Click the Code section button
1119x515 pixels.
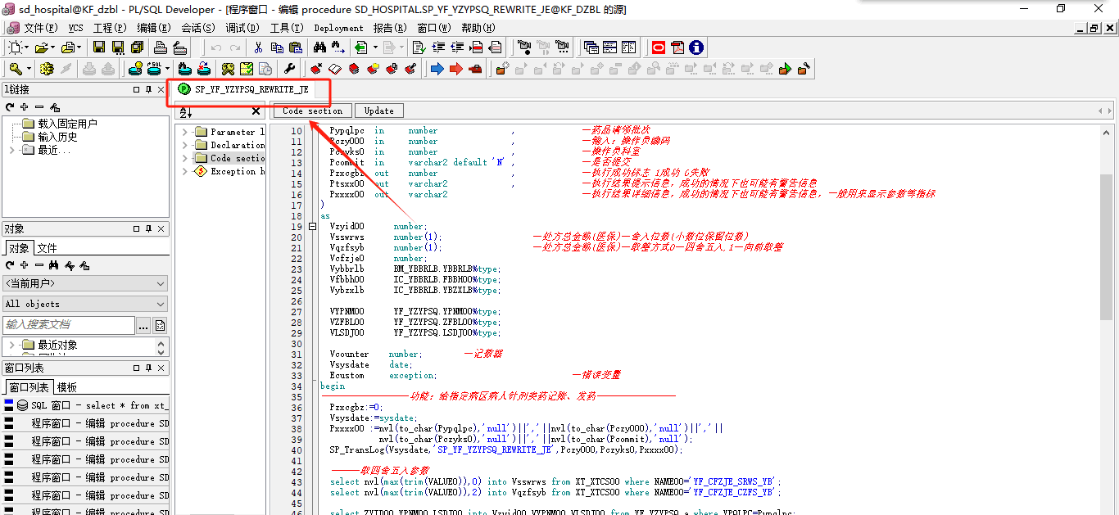tap(312, 111)
